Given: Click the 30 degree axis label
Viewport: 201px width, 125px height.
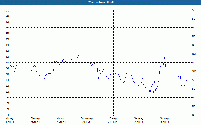Looking at the screenshot, I should tap(8, 109).
